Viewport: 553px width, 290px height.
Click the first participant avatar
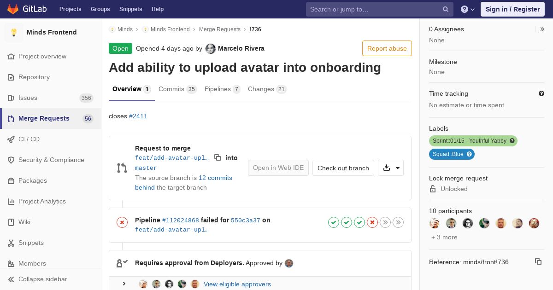435,223
